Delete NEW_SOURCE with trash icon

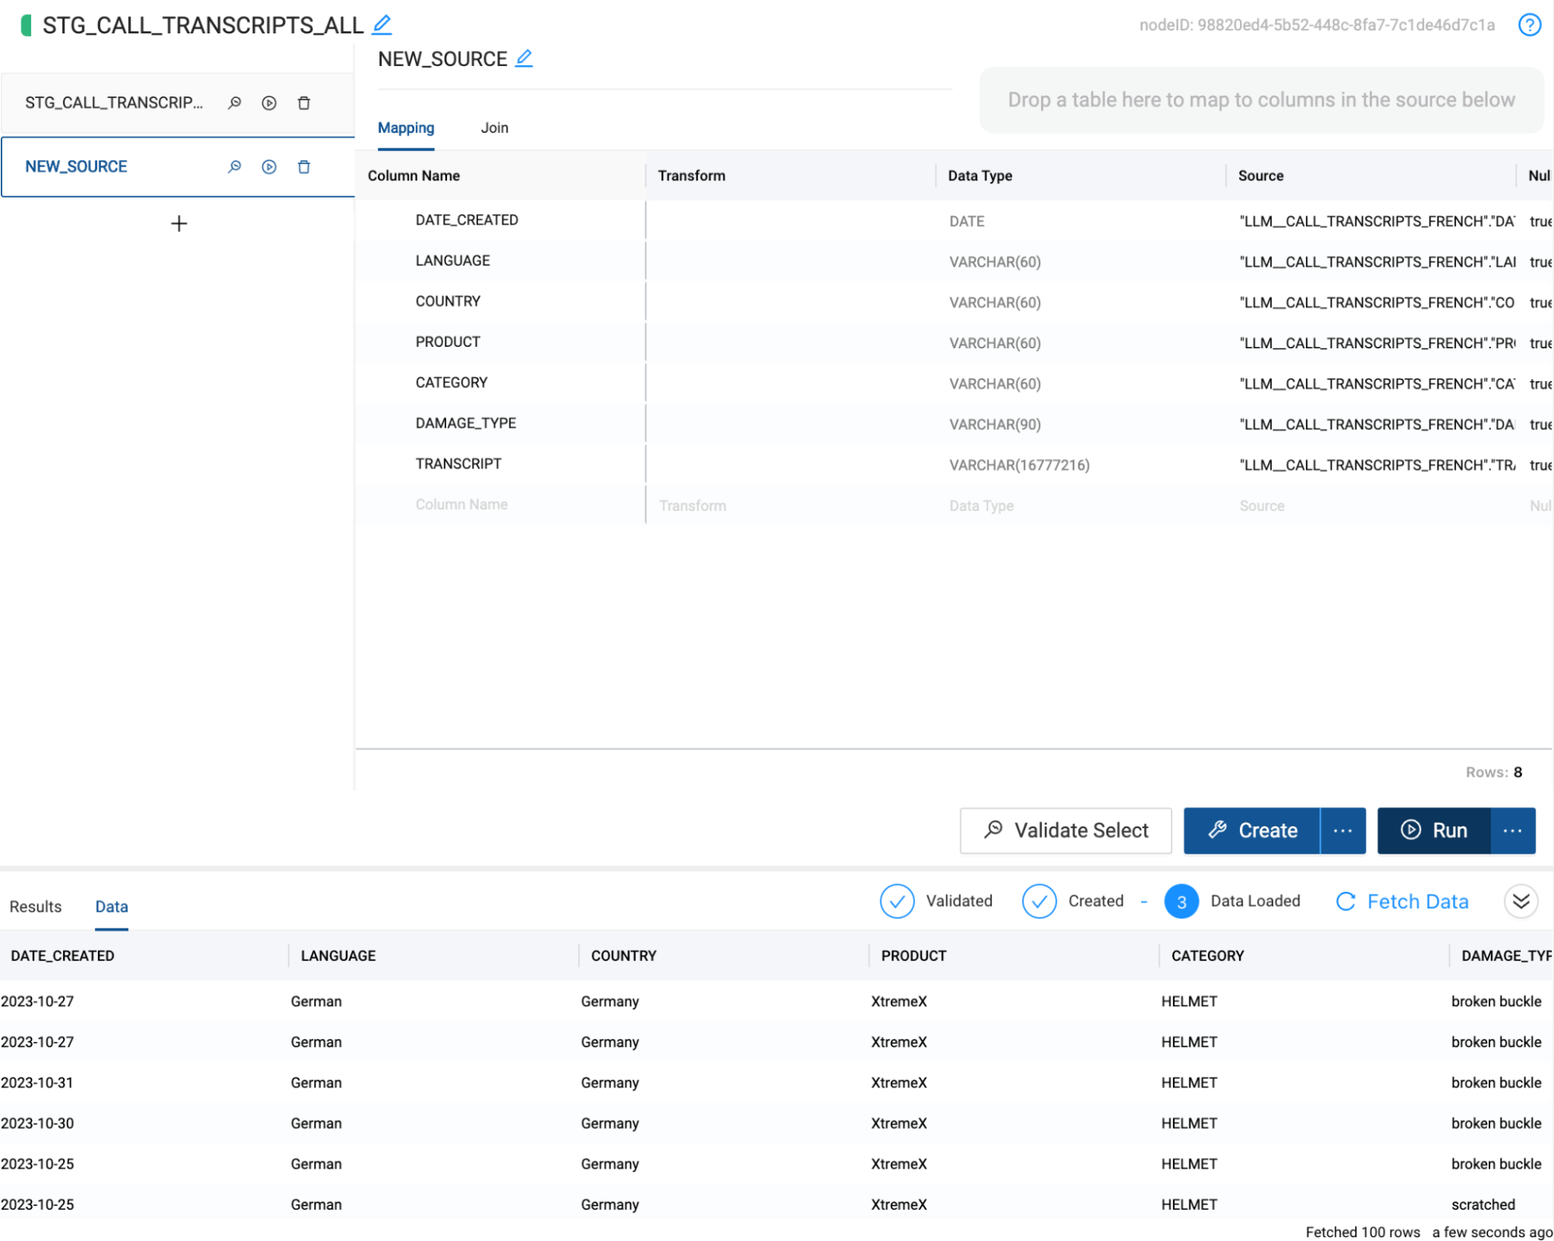304,166
